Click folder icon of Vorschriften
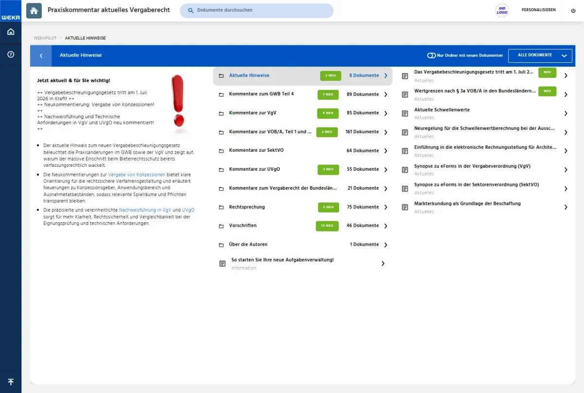Screen dimensions: 584x393 tap(221, 226)
